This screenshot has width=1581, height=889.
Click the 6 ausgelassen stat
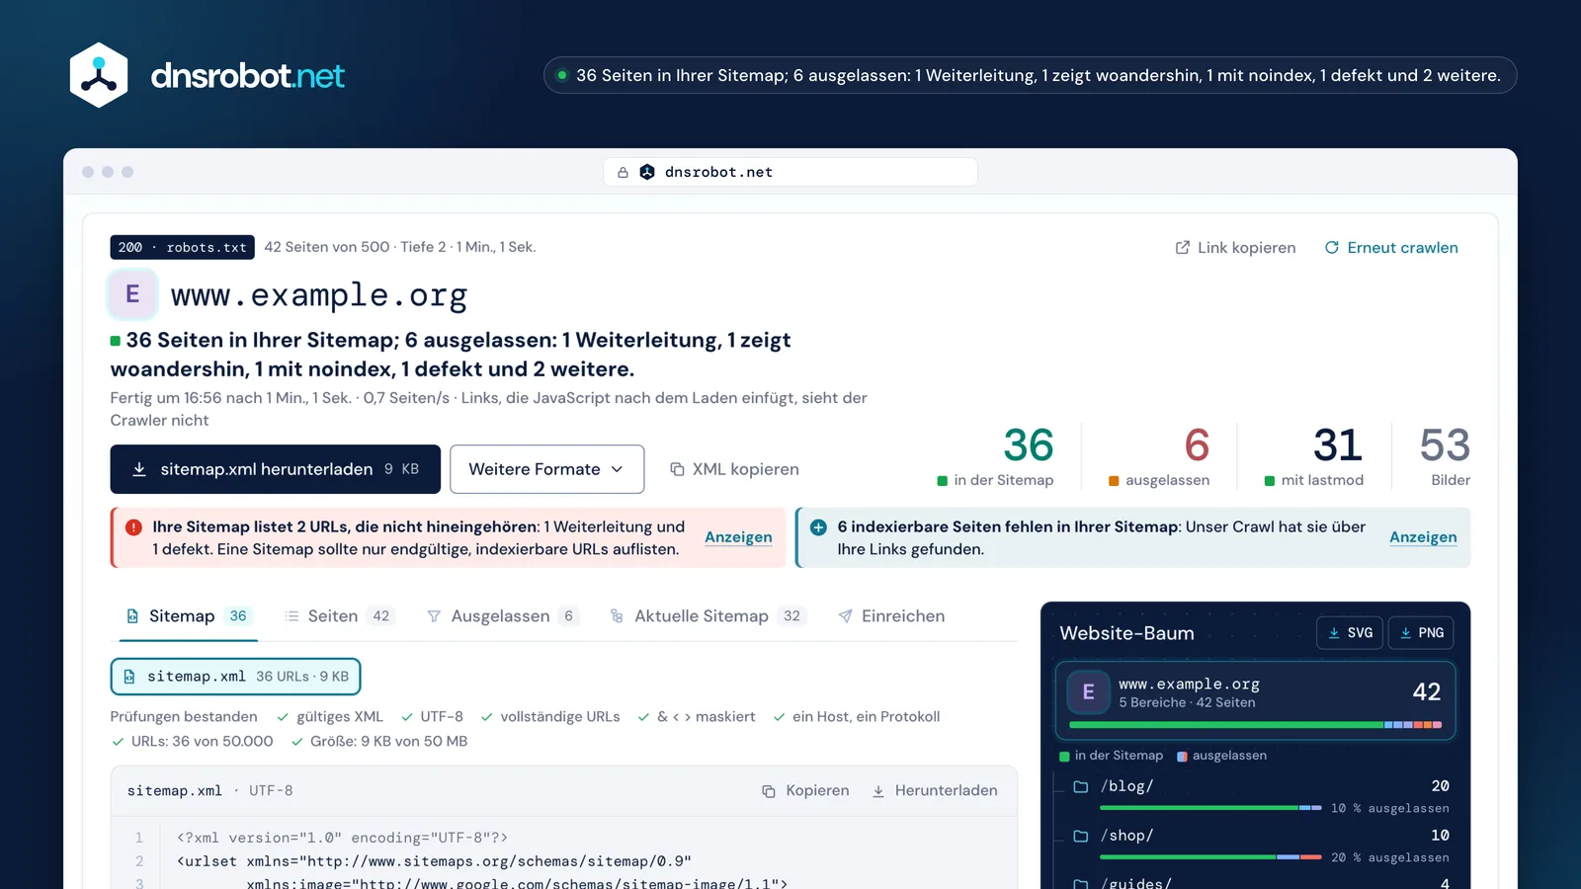[1160, 456]
